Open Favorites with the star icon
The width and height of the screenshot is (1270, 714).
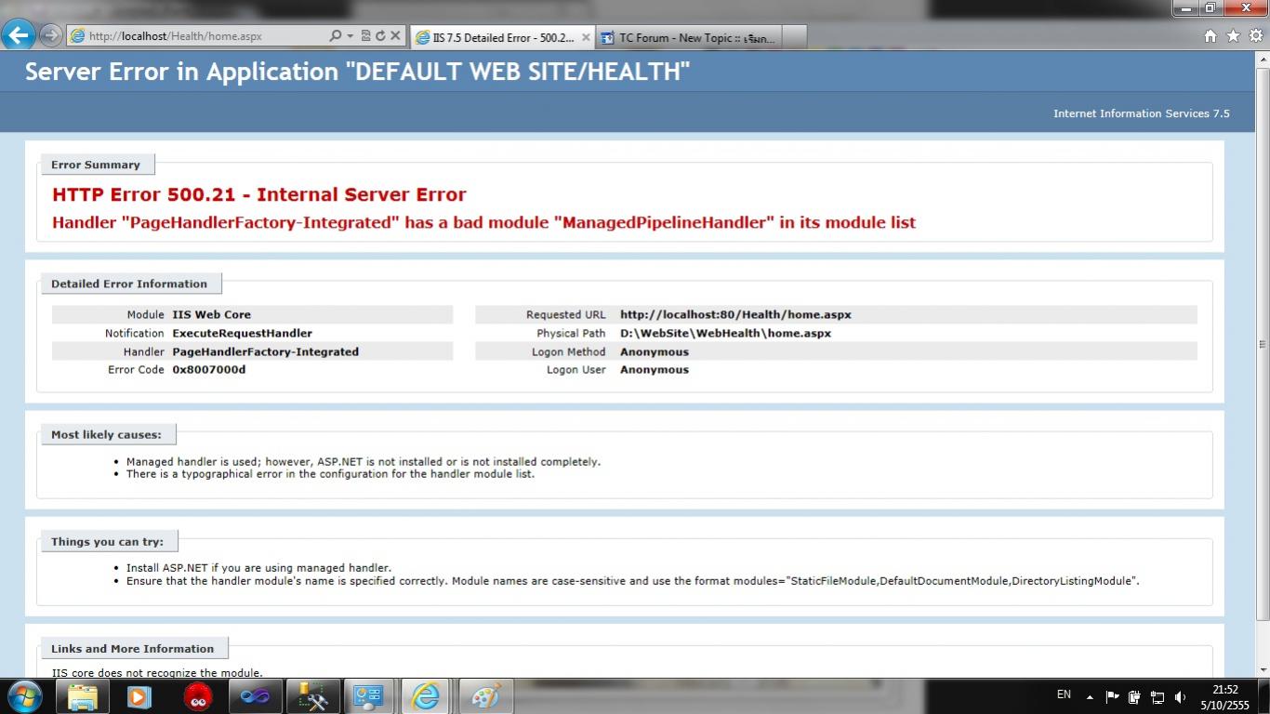pyautogui.click(x=1233, y=36)
